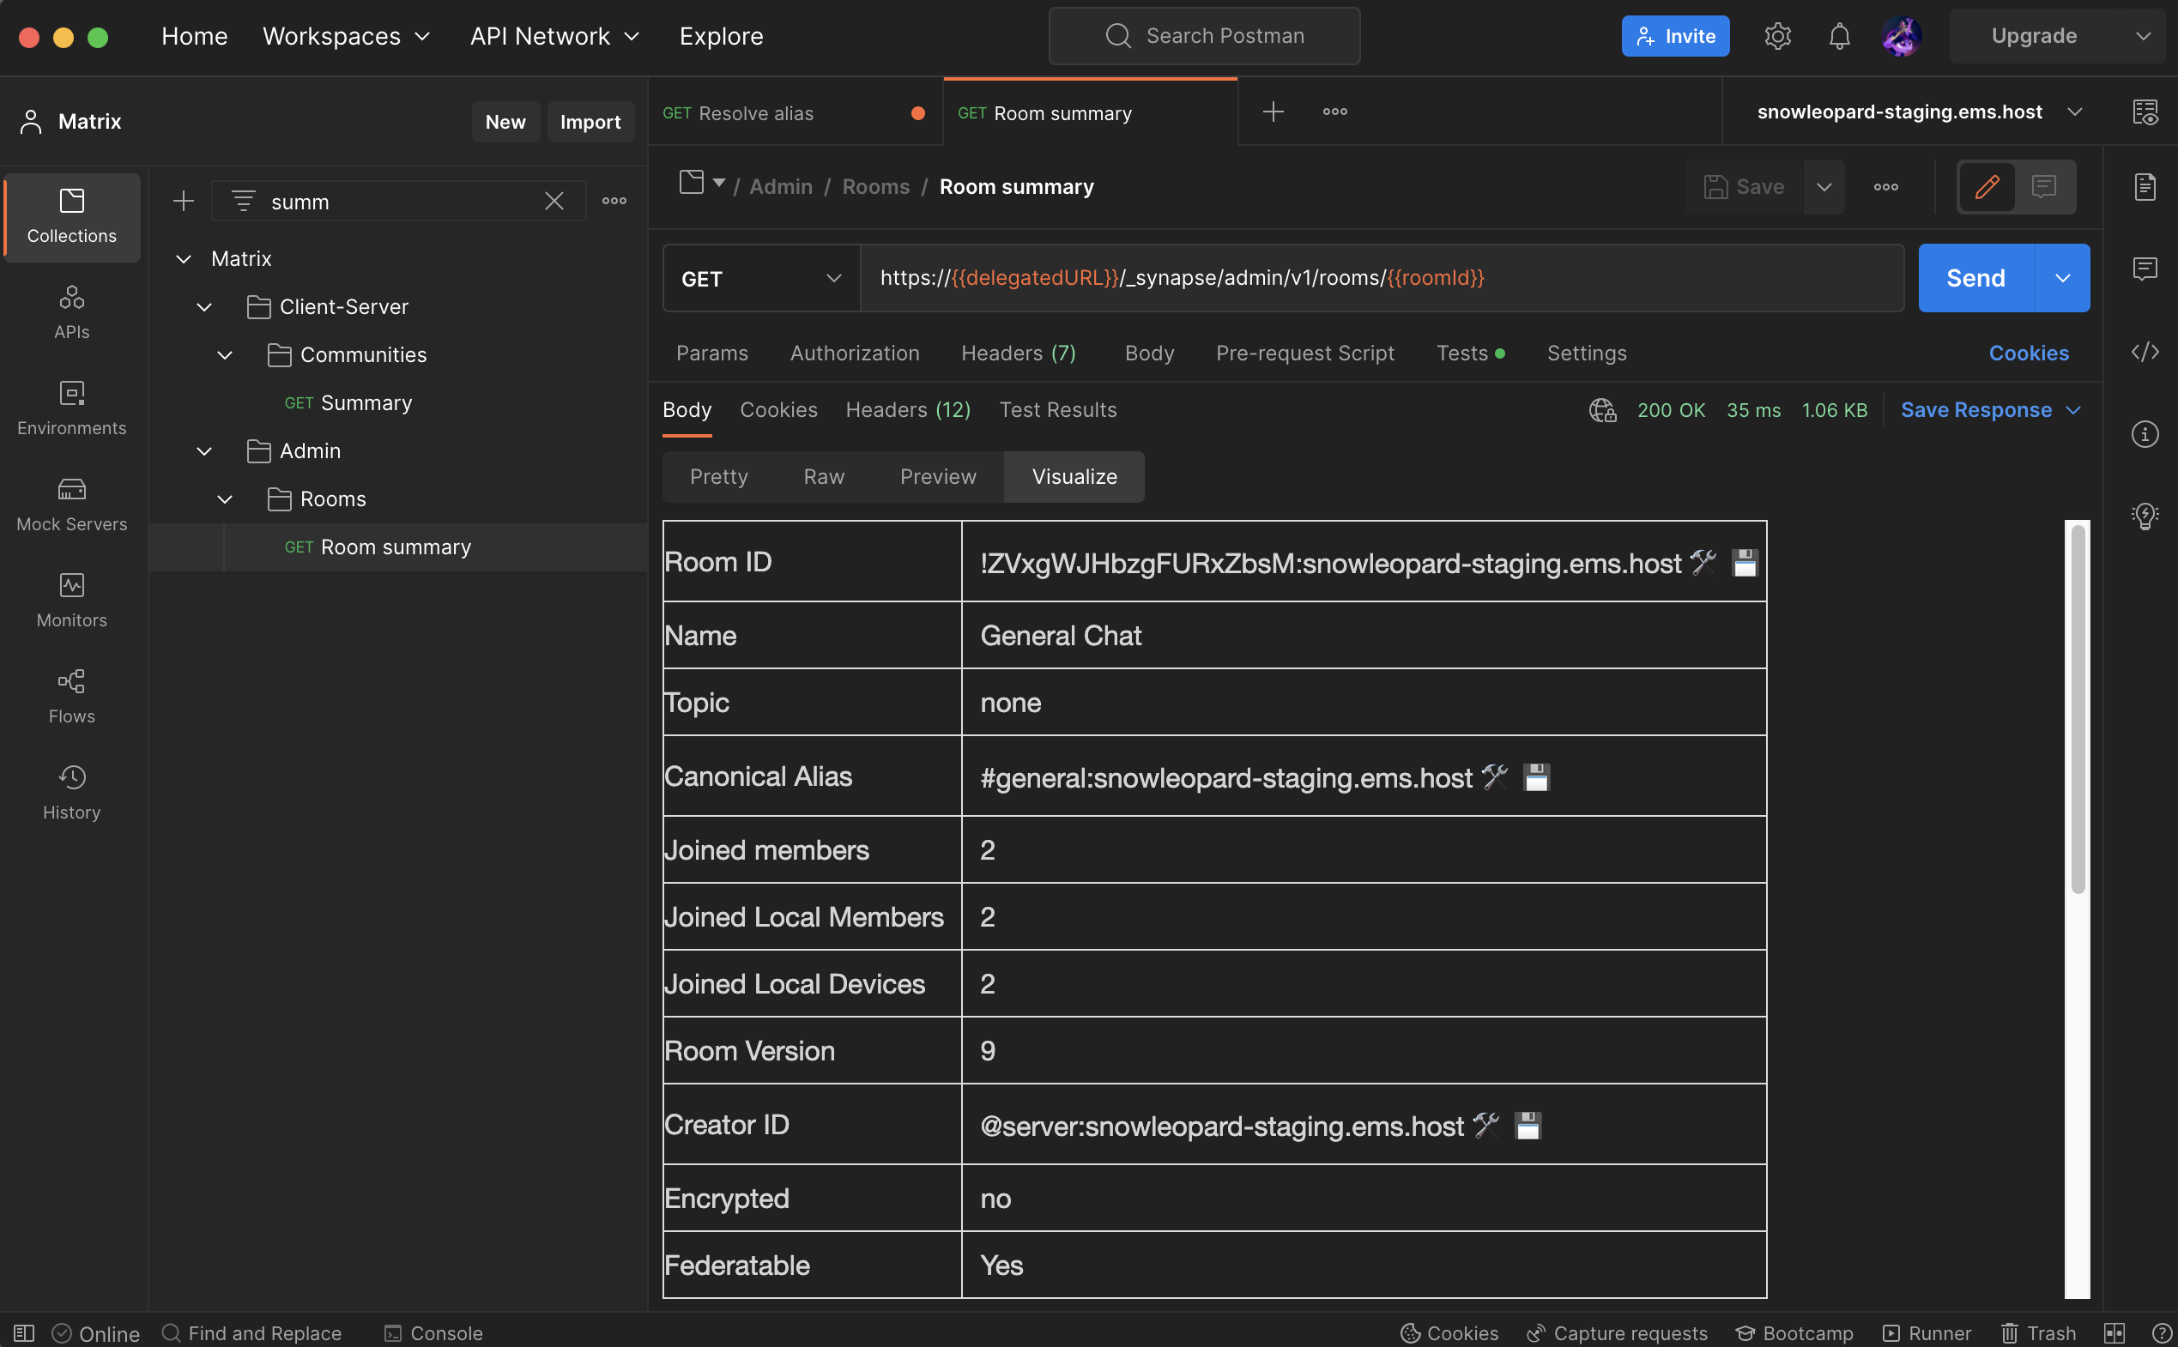Open the Pre-request Script tab

point(1305,353)
